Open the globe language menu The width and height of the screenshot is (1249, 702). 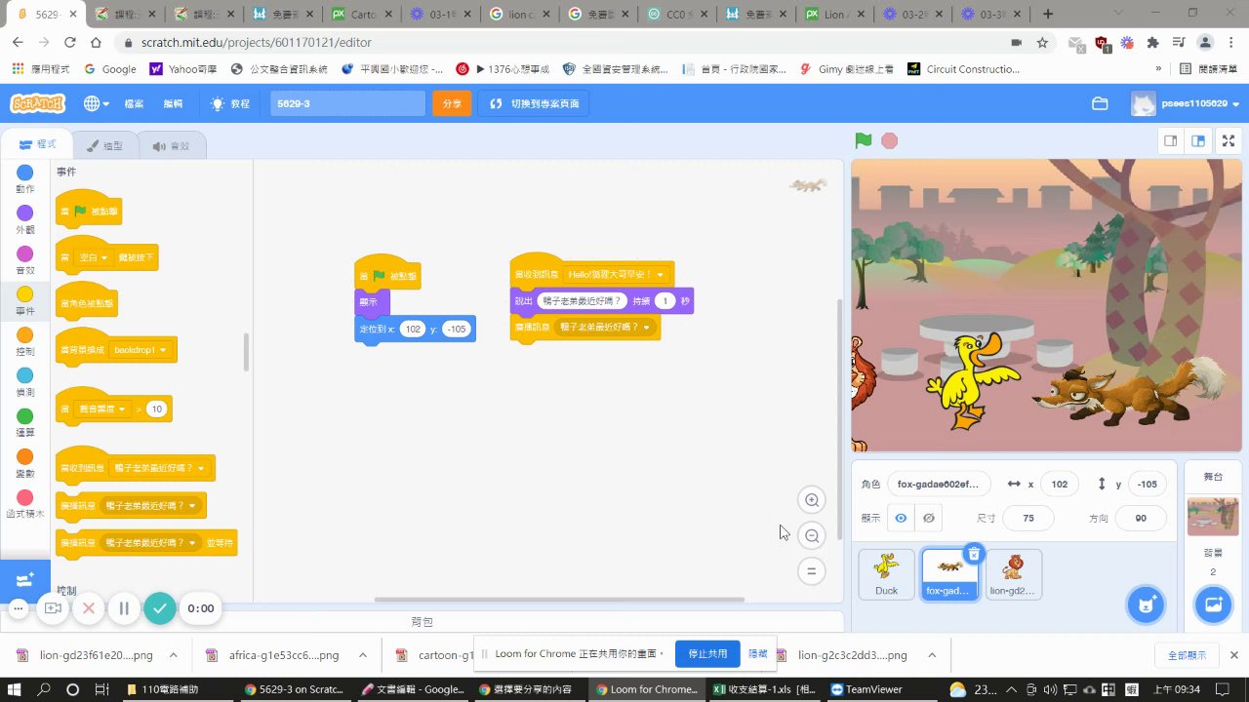[96, 103]
